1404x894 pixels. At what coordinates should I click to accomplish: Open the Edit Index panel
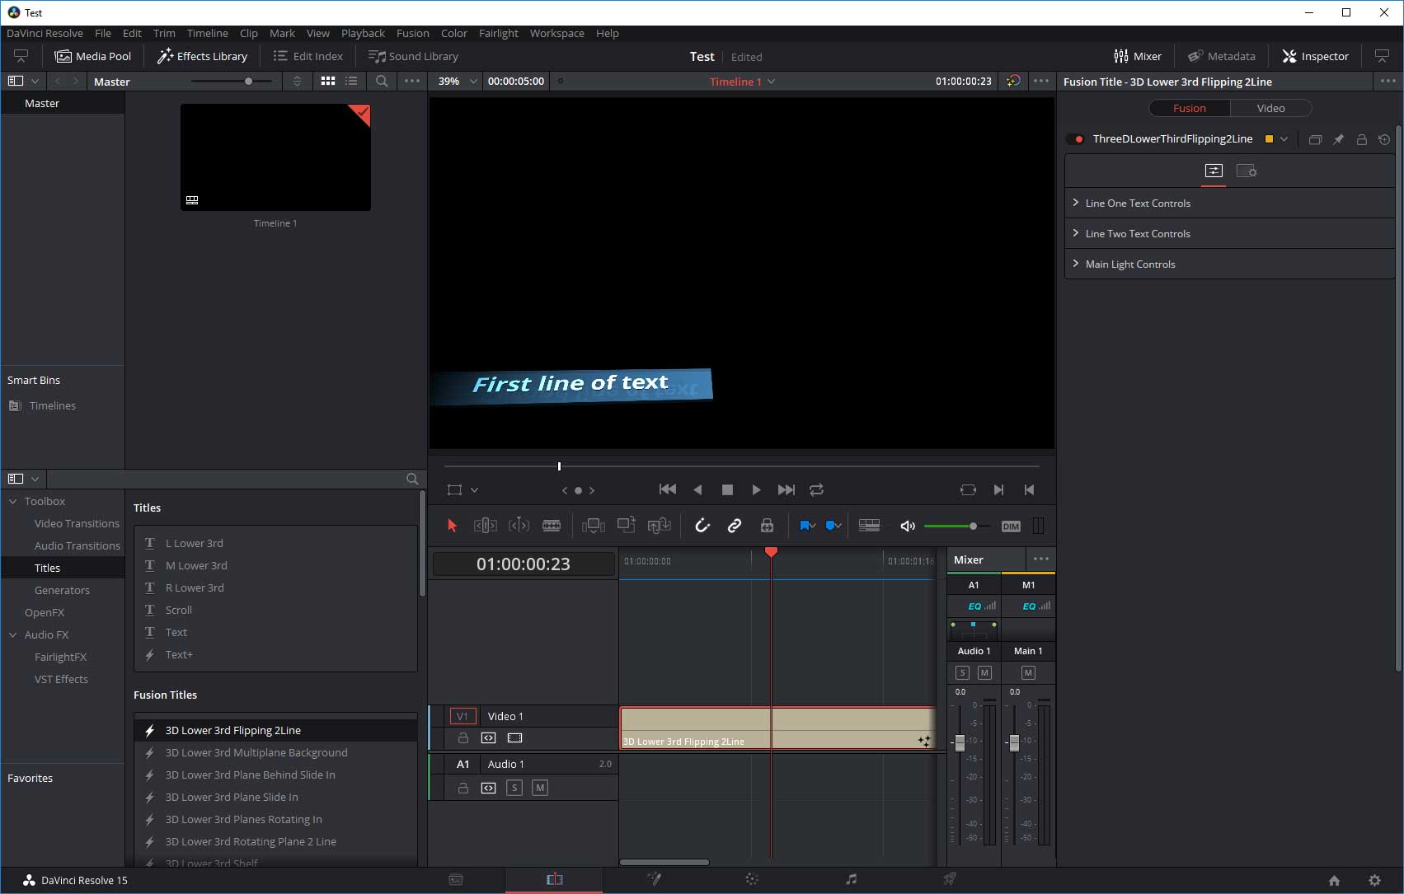point(308,56)
